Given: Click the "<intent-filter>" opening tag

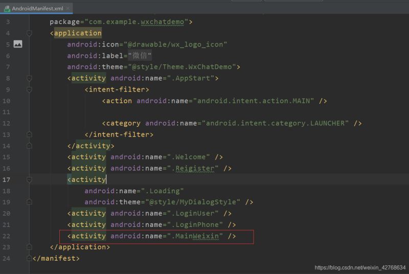Looking at the screenshot, I should (117, 89).
